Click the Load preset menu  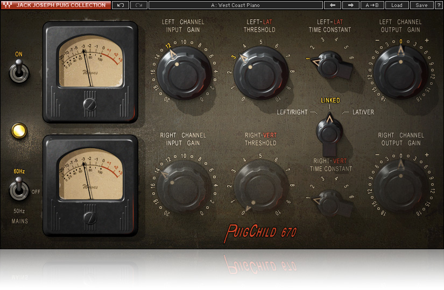(397, 5)
